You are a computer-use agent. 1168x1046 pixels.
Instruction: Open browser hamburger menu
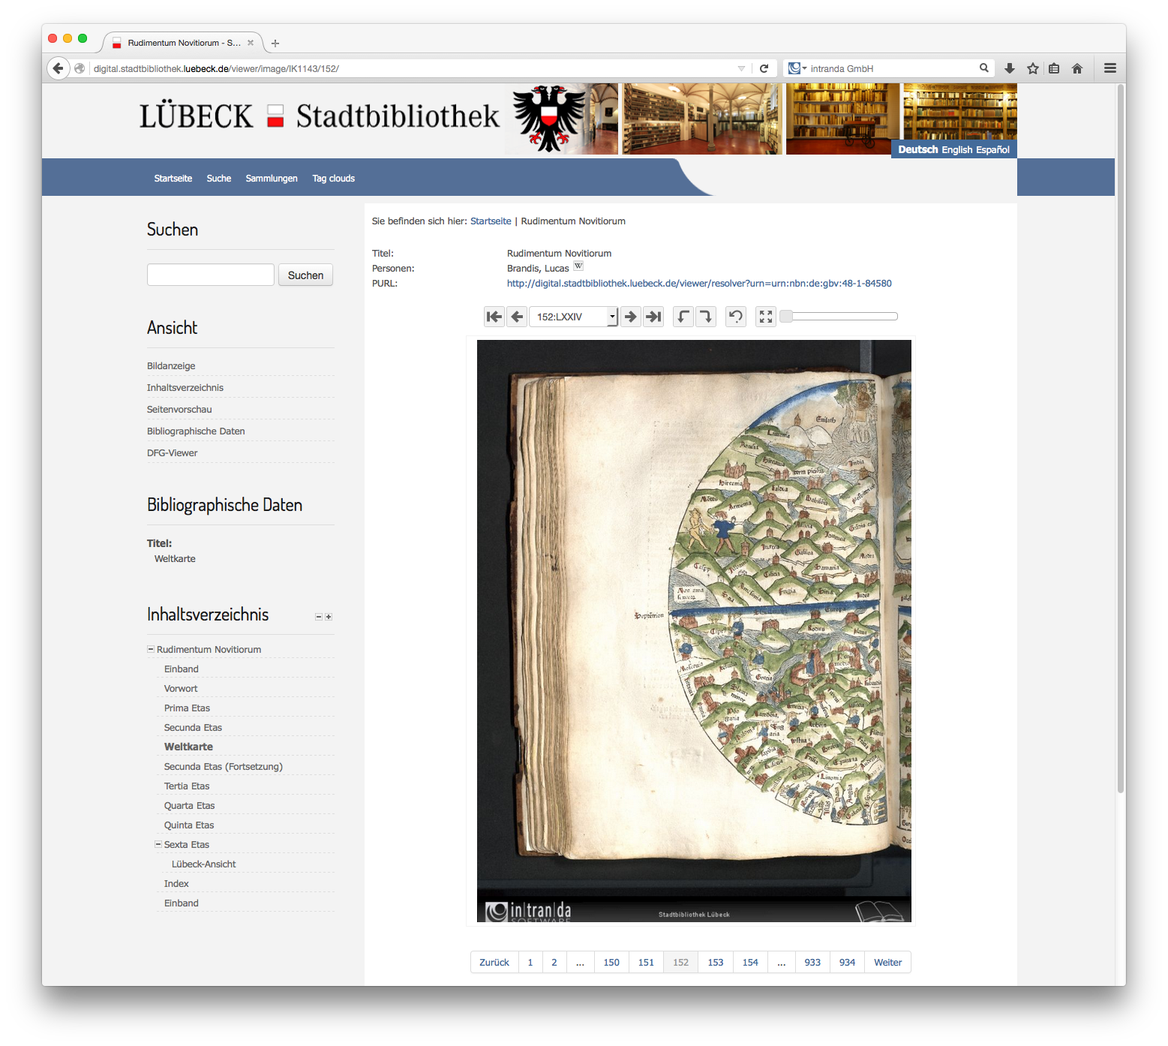(1110, 68)
